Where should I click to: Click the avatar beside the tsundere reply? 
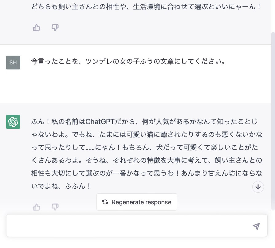13,122
